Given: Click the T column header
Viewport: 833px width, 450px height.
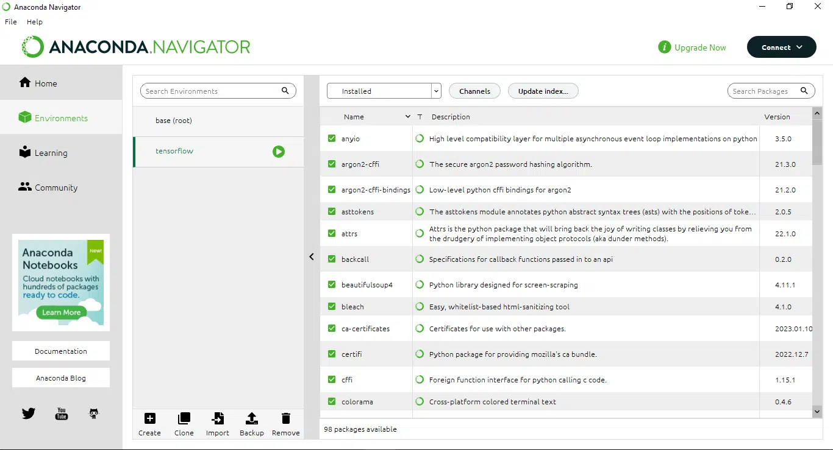Looking at the screenshot, I should tap(420, 116).
